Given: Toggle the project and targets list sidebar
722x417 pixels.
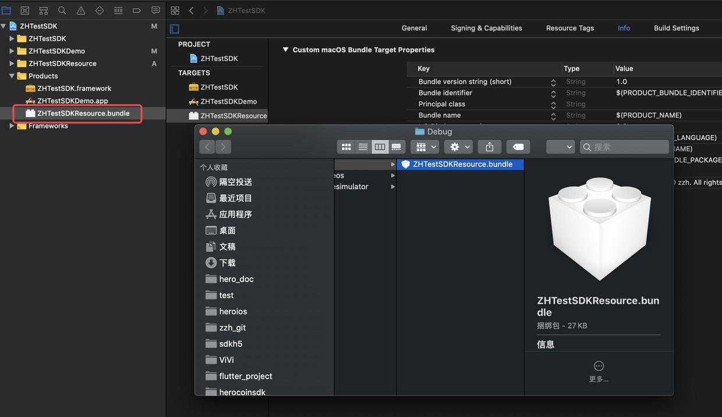Looking at the screenshot, I should 174,28.
